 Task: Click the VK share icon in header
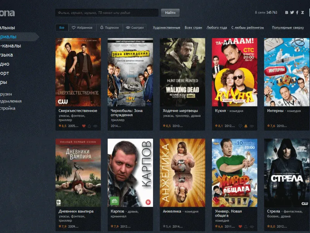pos(287,12)
